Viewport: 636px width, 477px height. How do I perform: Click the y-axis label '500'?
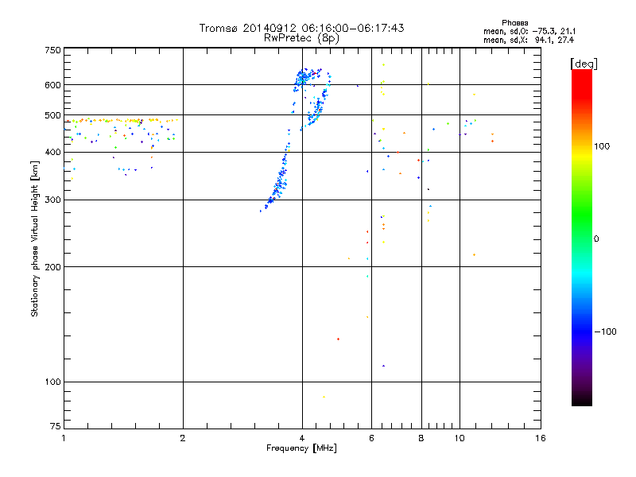[52, 115]
